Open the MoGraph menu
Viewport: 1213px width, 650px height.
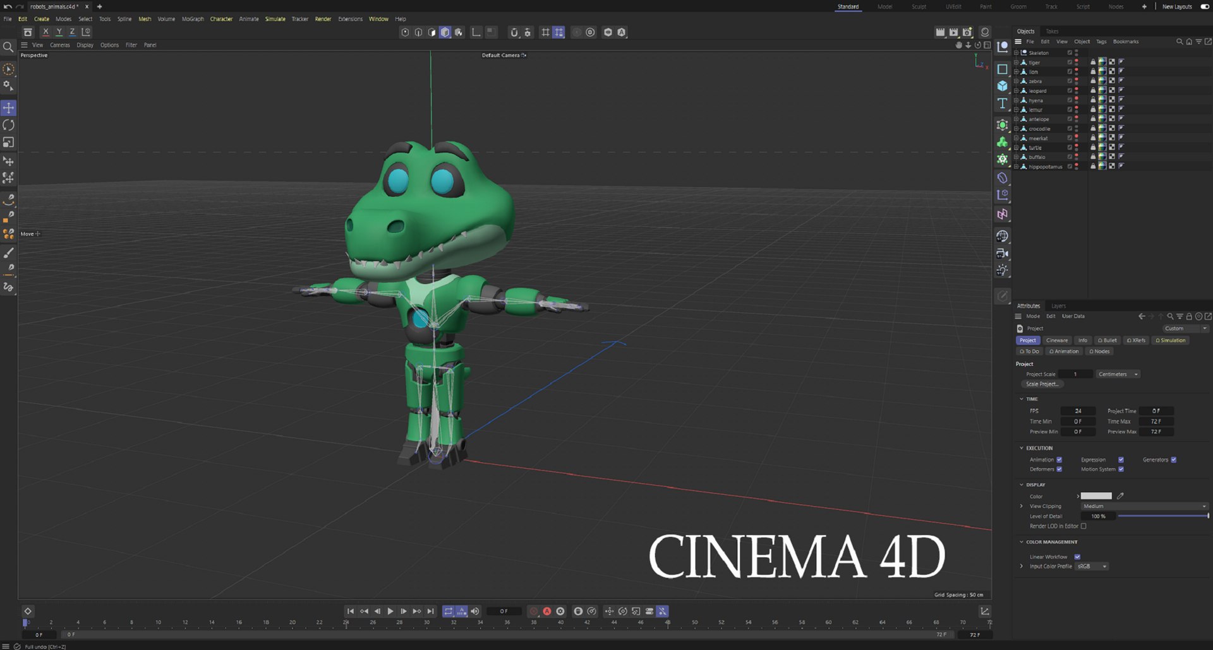tap(193, 19)
